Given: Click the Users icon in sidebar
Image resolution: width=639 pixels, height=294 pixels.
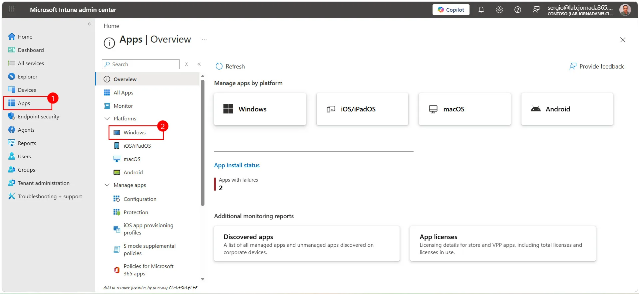Looking at the screenshot, I should click(12, 156).
